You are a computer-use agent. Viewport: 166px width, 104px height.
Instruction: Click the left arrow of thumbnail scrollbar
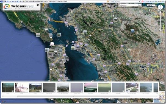(x=3, y=96)
